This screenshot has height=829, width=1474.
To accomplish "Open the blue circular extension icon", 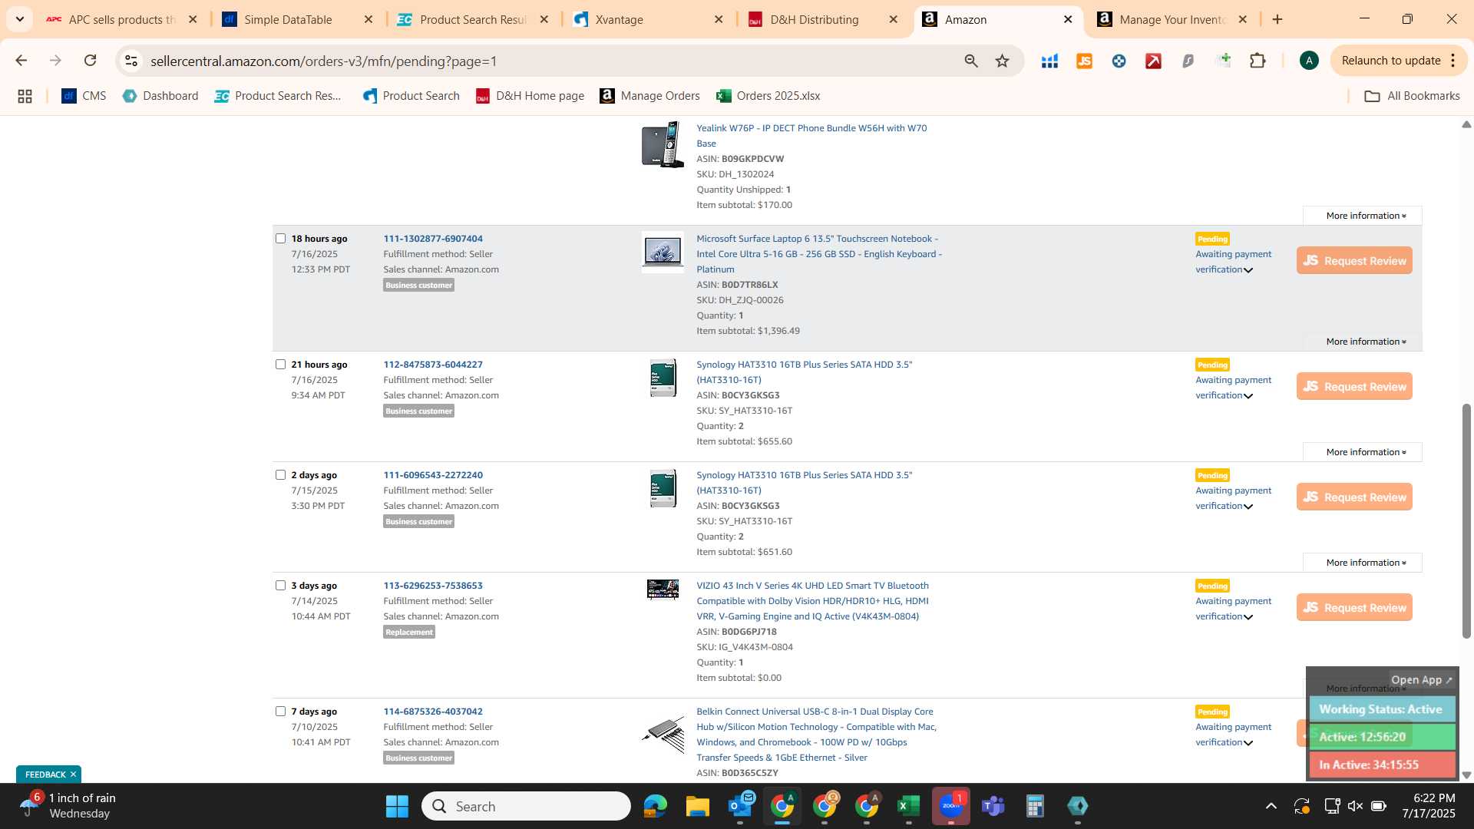I will pyautogui.click(x=1119, y=61).
